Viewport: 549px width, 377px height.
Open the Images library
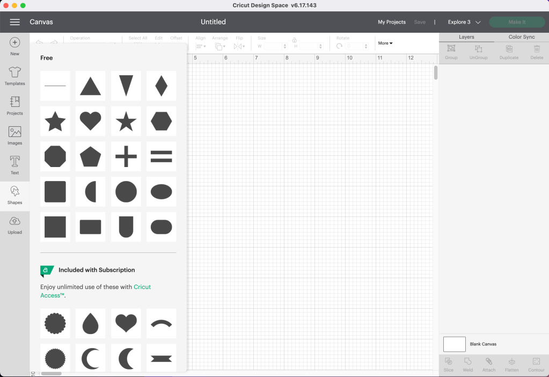click(x=14, y=135)
